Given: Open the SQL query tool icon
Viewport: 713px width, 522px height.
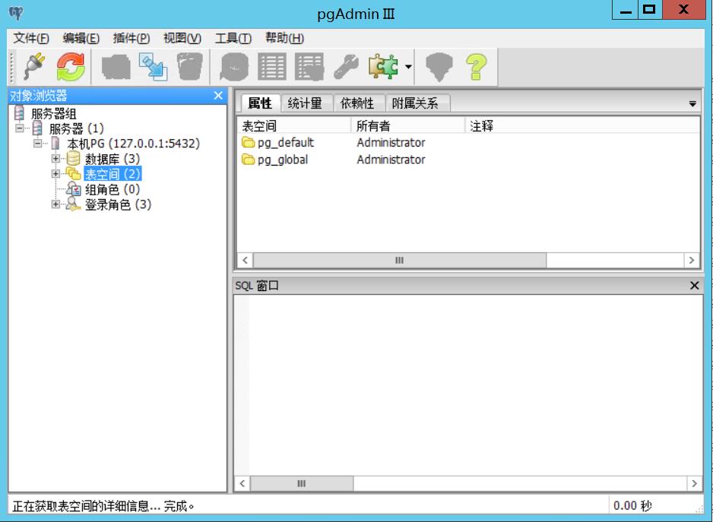Looking at the screenshot, I should pyautogui.click(x=234, y=67).
